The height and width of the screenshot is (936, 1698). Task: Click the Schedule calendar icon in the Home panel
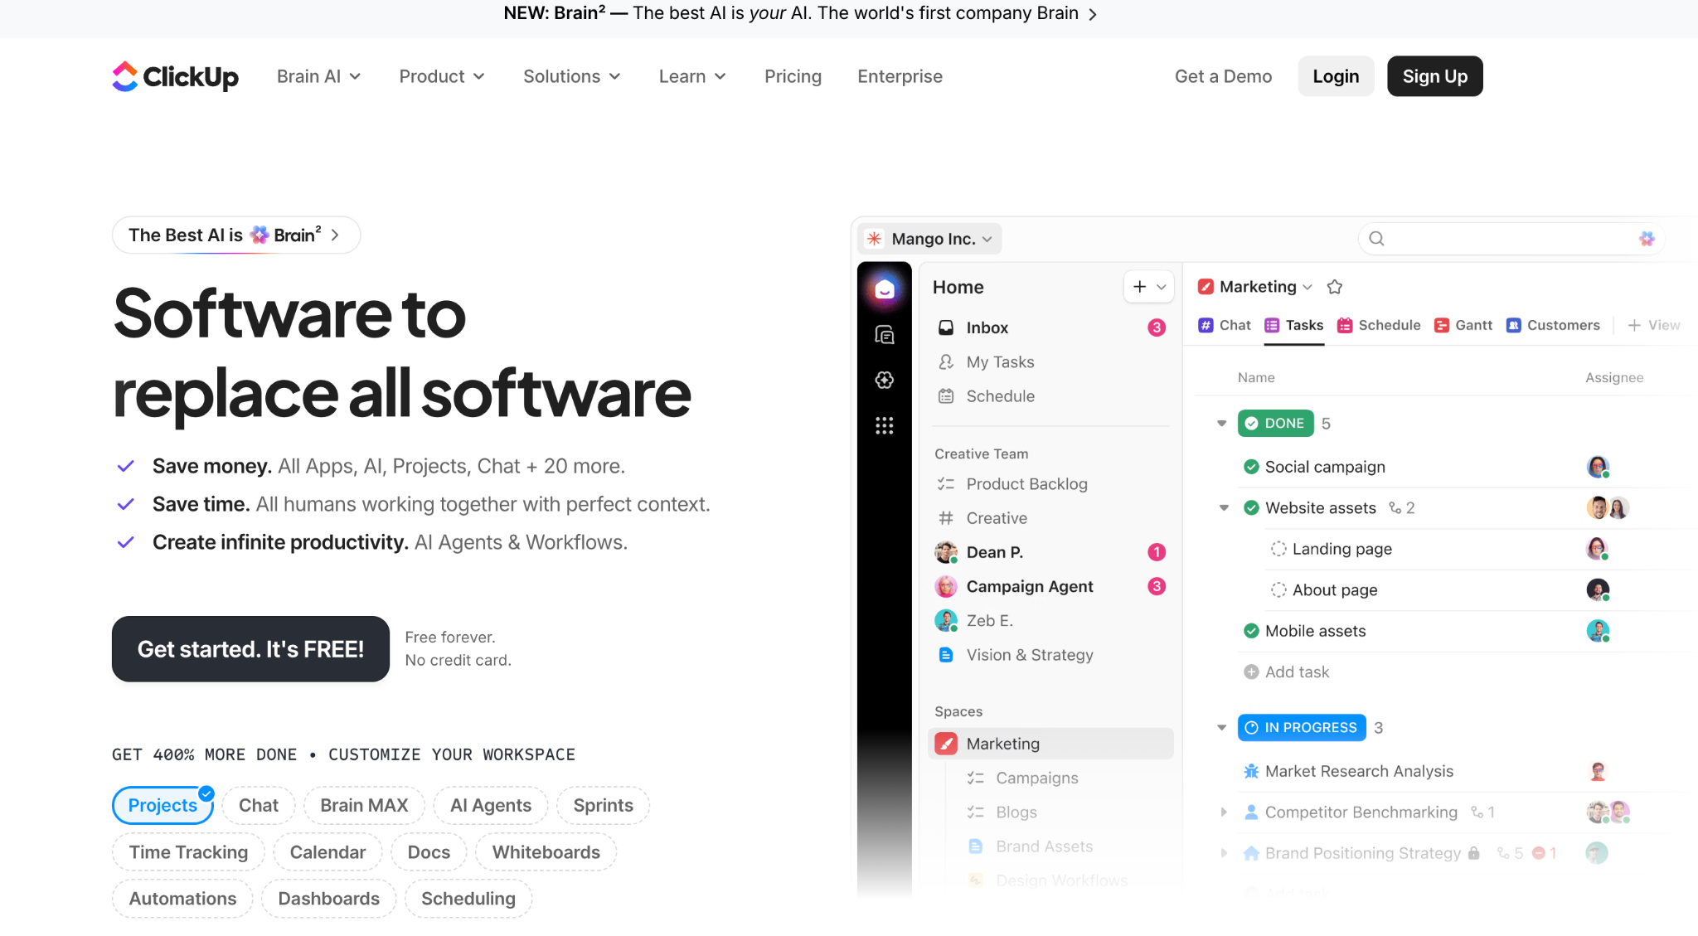946,396
